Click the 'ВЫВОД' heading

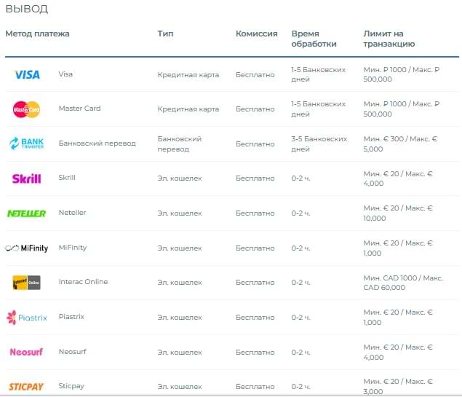(x=26, y=9)
